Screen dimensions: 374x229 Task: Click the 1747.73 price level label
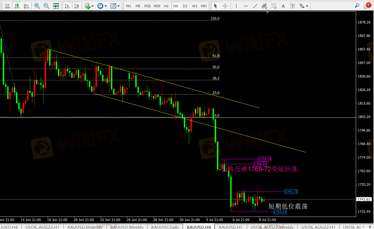coord(291,191)
